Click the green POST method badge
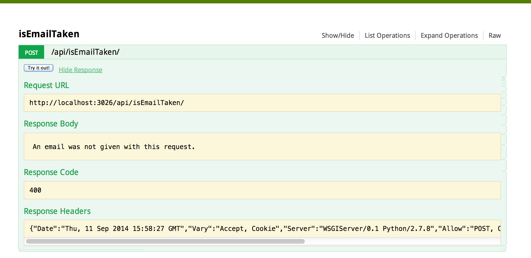531x258 pixels. coord(31,53)
